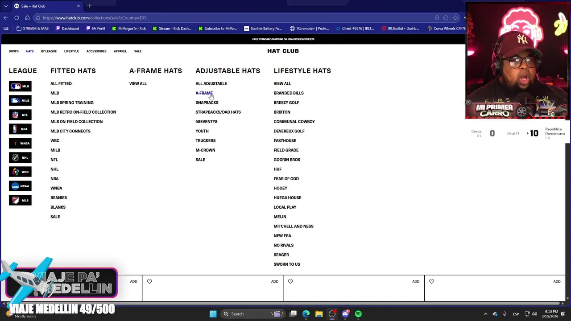Select the NCAA league logo
Screen dimensions: 571x321
pos(20,186)
